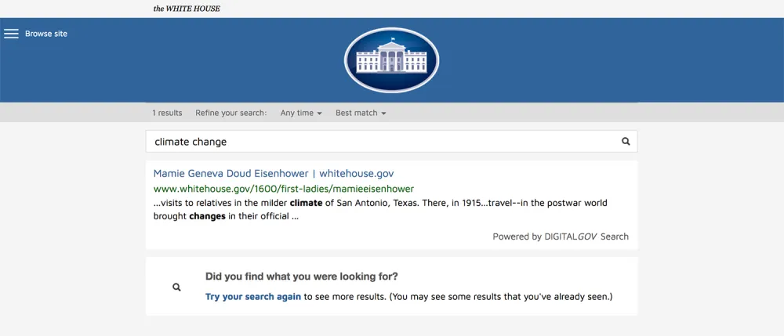Click 'Try your search again' link
This screenshot has height=336, width=784.
(253, 297)
